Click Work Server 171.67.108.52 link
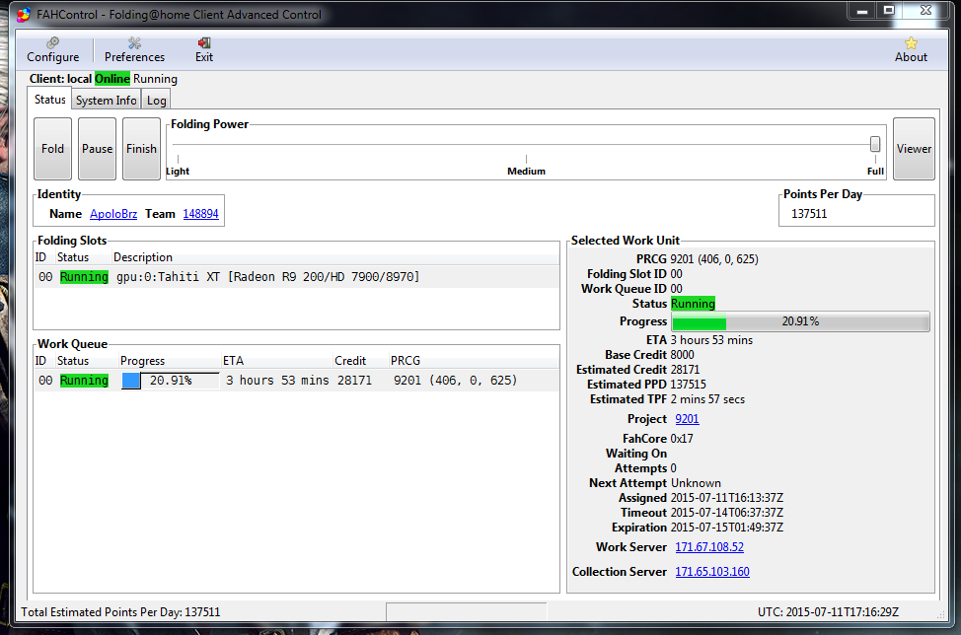Viewport: 961px width, 635px height. pyautogui.click(x=709, y=547)
